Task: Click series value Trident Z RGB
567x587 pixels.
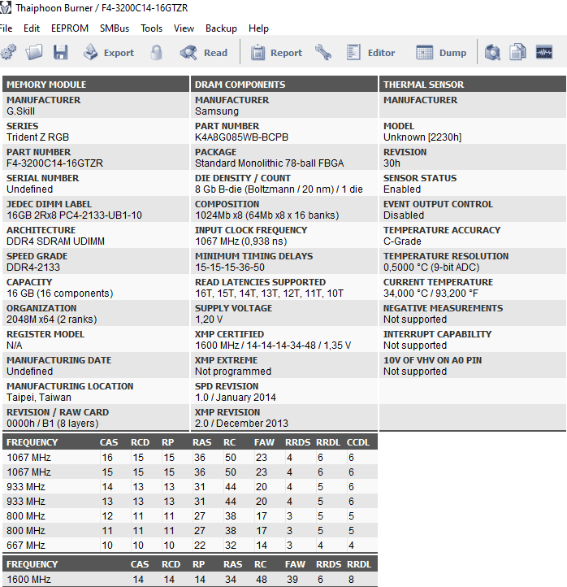Action: click(38, 137)
